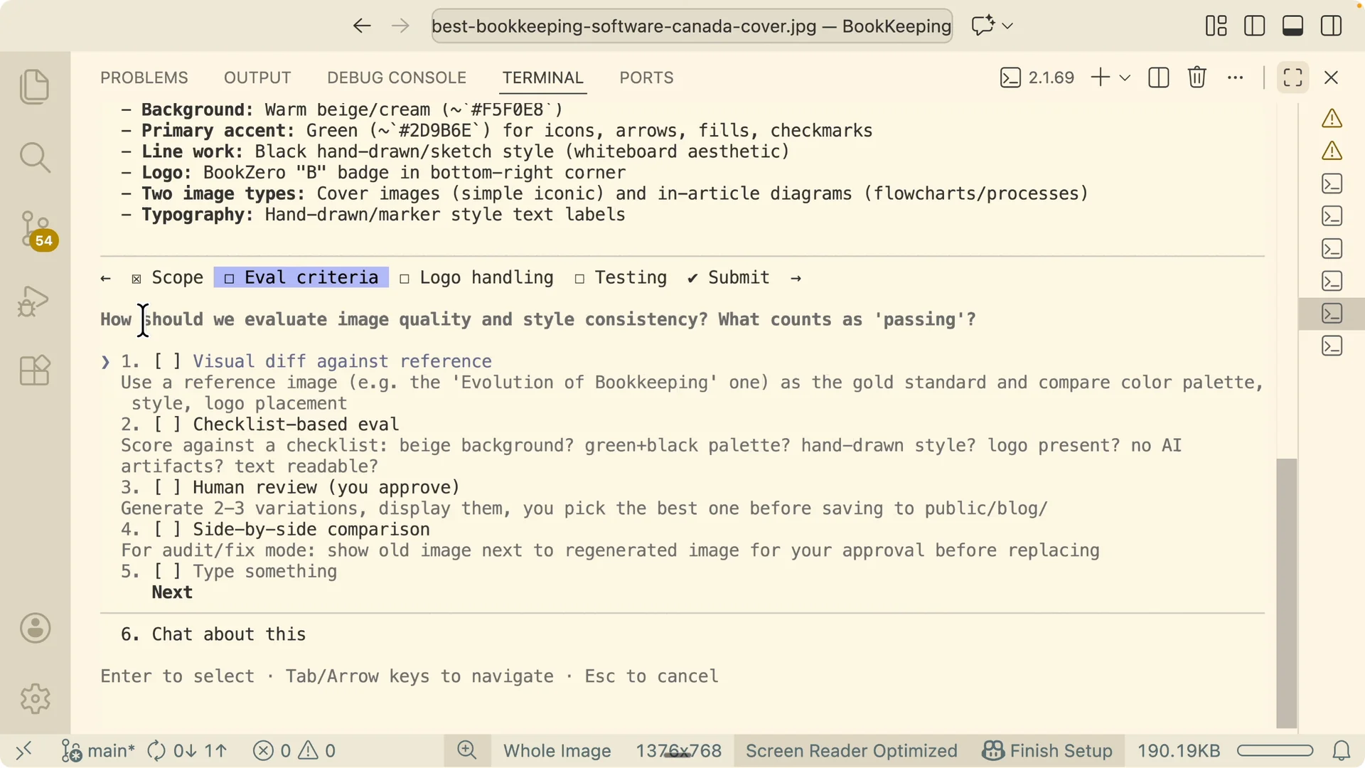Create a new terminal with plus
This screenshot has height=768, width=1365.
(x=1100, y=78)
